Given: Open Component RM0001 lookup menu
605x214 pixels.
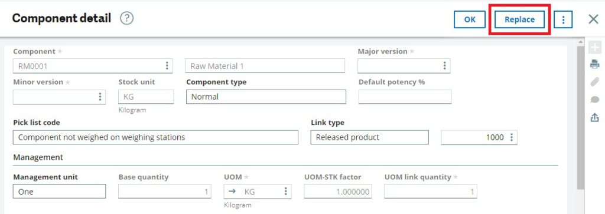Looking at the screenshot, I should coord(167,66).
